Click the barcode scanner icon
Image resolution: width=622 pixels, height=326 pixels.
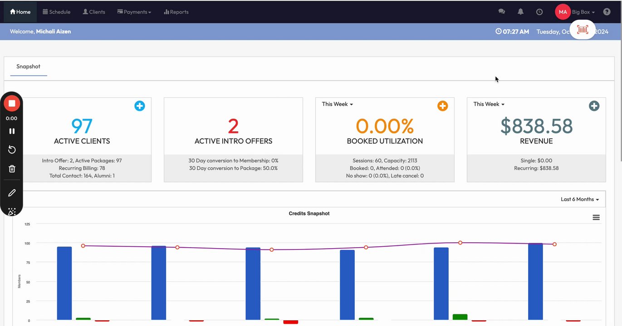583,30
